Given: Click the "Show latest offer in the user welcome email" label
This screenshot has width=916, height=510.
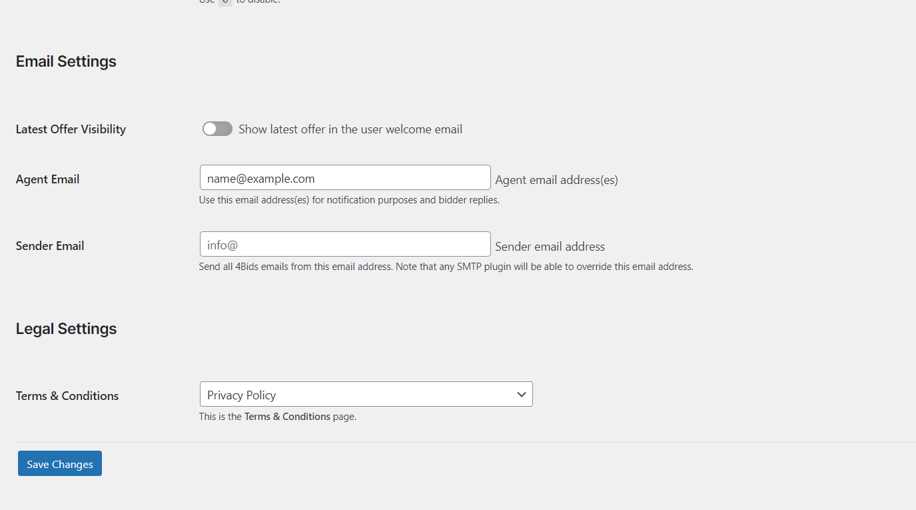Looking at the screenshot, I should (x=350, y=129).
